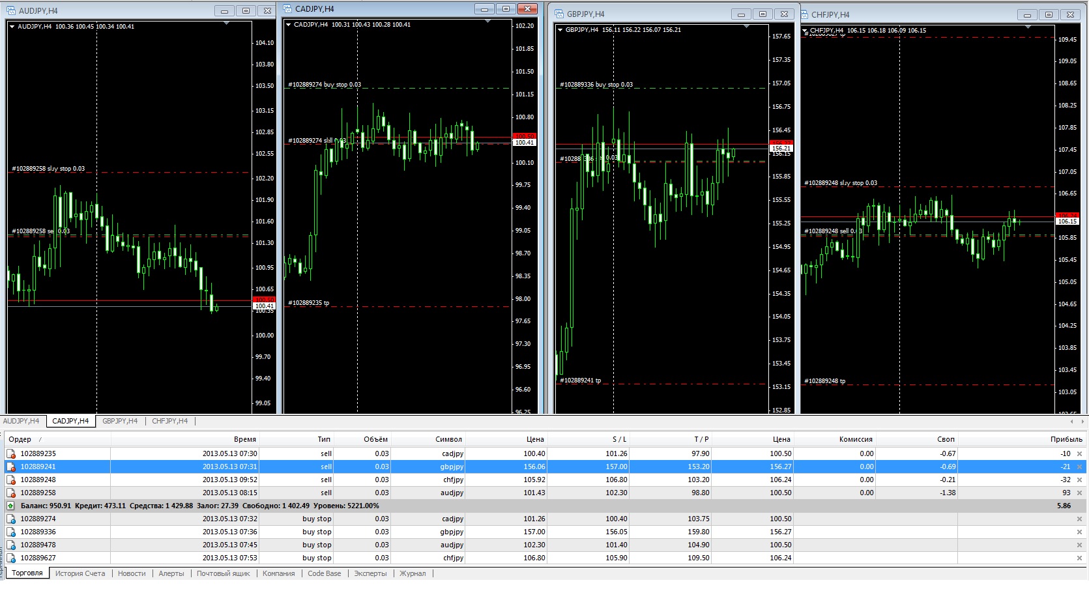Image resolution: width=1089 pixels, height=589 pixels.
Task: Open the Новости terminal tab
Action: 132,573
